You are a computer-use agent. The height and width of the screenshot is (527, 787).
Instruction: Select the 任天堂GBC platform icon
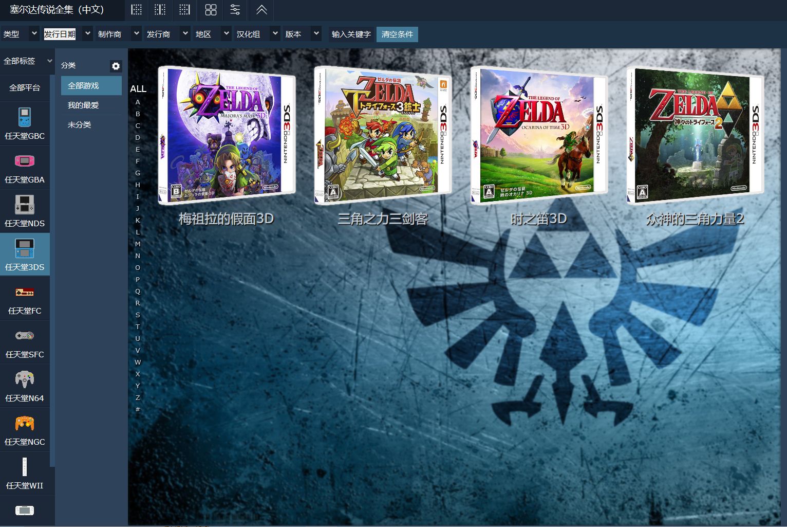tap(25, 118)
